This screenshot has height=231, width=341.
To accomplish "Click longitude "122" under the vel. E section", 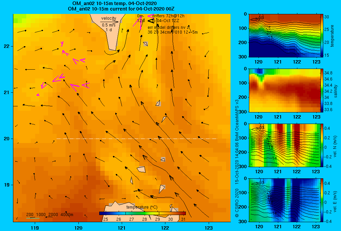I will click(297, 227).
